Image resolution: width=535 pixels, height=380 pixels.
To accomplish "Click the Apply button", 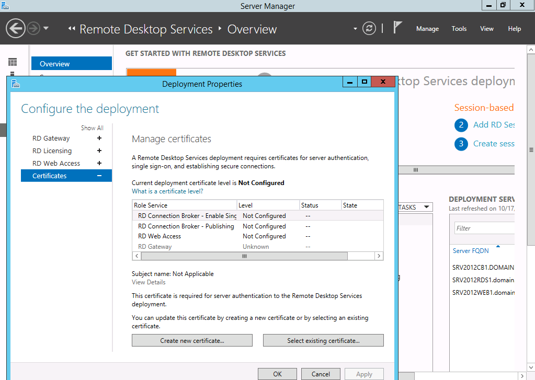I will 364,374.
